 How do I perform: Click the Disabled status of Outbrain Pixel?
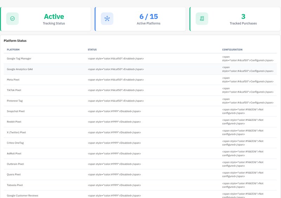[x=115, y=164]
